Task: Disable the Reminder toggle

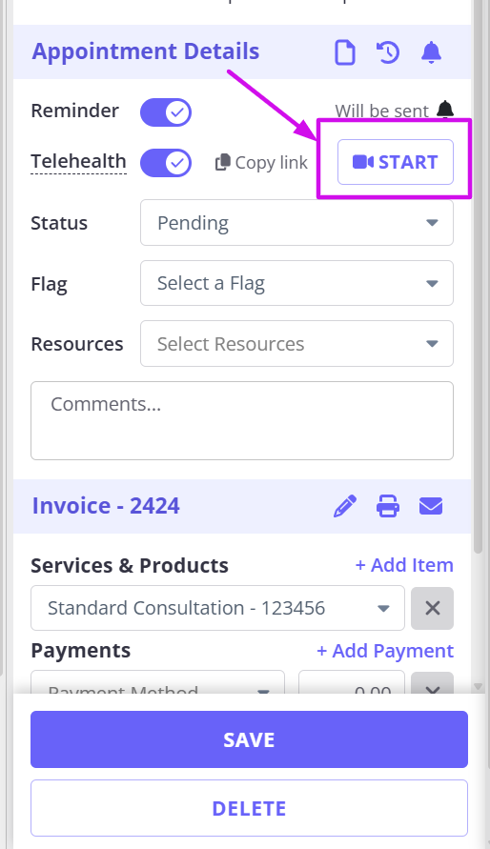Action: point(166,112)
